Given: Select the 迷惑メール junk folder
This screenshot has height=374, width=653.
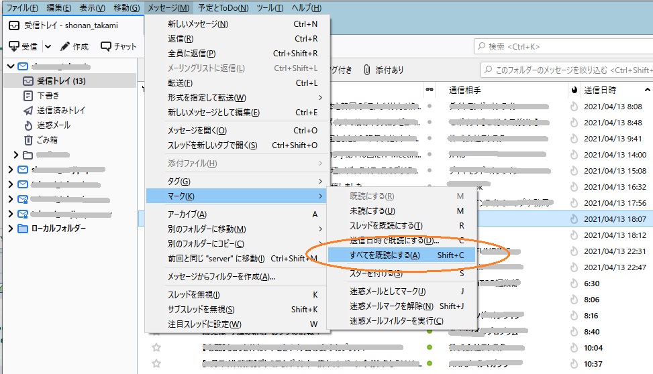Looking at the screenshot, I should tap(28, 125).
